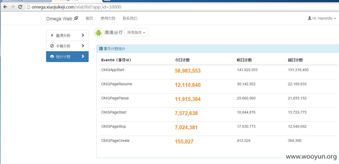This screenshot has height=164, width=339.
Task: Click today's count 7,024,381
Action: coord(186,127)
